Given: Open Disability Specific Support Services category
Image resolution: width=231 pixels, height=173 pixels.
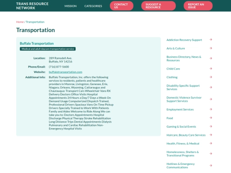Looking at the screenshot, I should tap(183, 88).
